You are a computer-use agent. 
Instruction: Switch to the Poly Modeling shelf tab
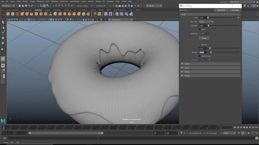coord(26,10)
